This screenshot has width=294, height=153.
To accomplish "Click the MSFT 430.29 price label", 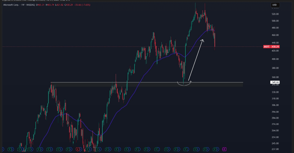I will click(271, 47).
